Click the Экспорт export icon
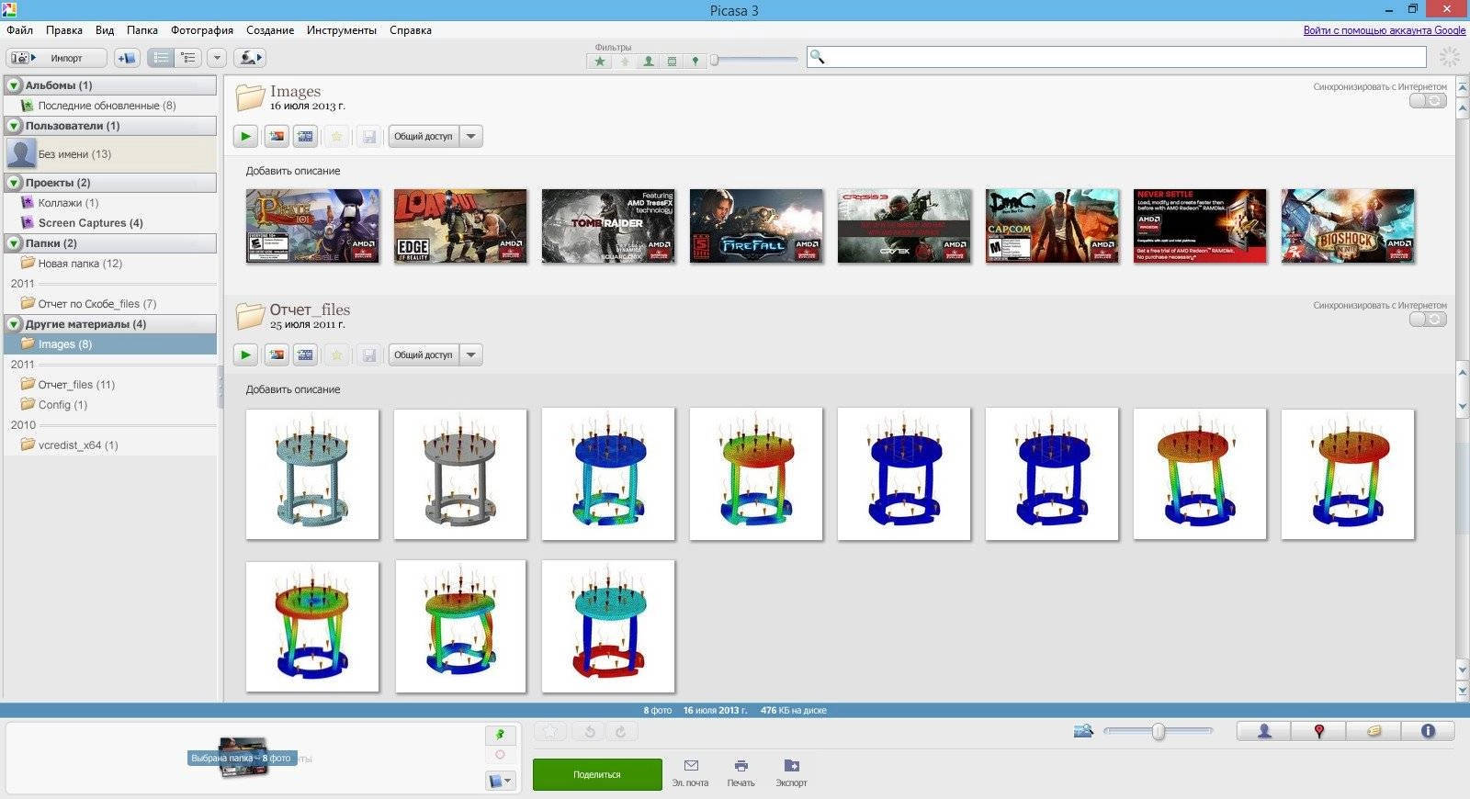The image size is (1470, 799). click(x=791, y=772)
